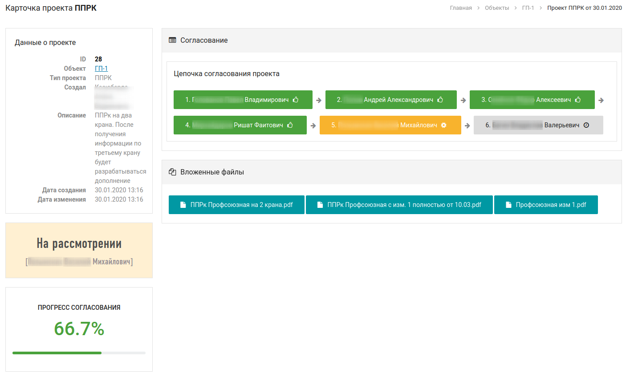
Task: Select the grey step 6 Валерьевич block
Action: coord(538,125)
